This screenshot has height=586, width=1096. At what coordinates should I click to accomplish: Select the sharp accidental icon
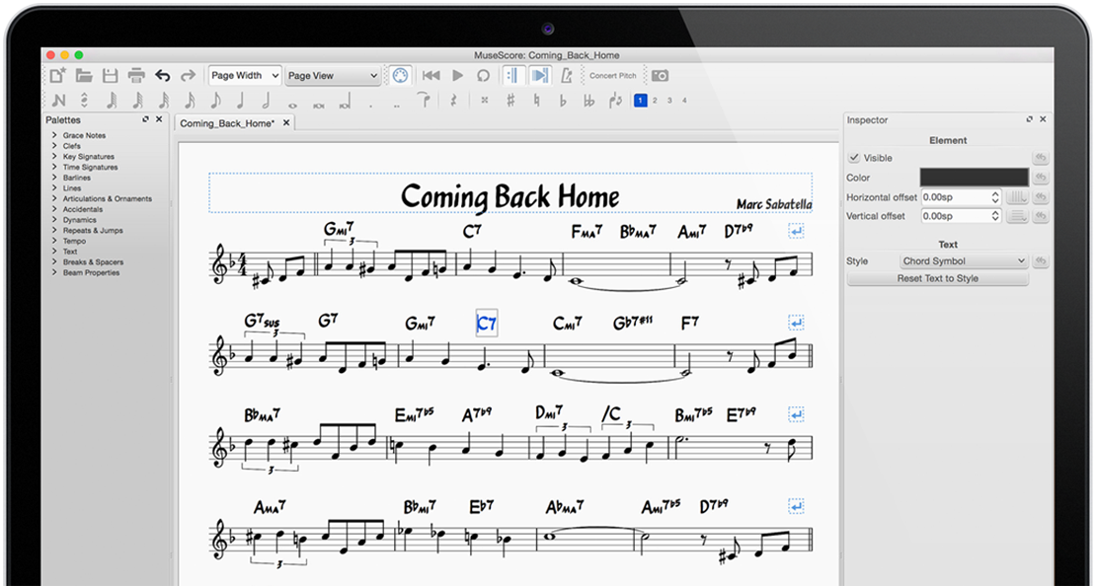[509, 100]
